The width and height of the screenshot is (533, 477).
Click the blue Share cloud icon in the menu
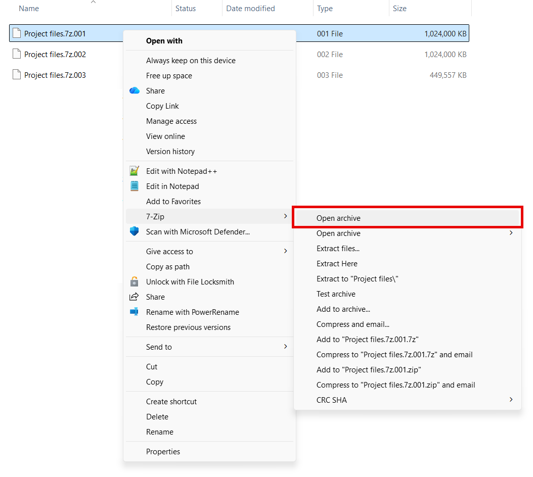pos(134,90)
